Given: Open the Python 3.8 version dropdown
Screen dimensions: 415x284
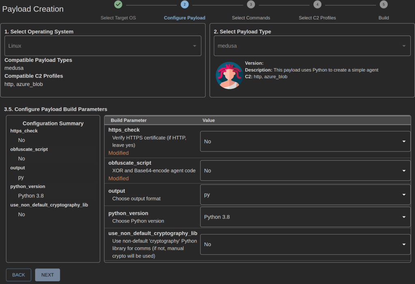Looking at the screenshot, I should 305,217.
